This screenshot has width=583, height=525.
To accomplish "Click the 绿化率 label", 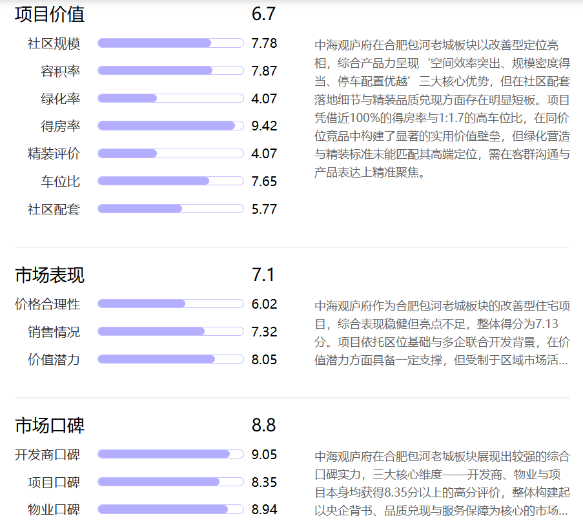I will (60, 99).
